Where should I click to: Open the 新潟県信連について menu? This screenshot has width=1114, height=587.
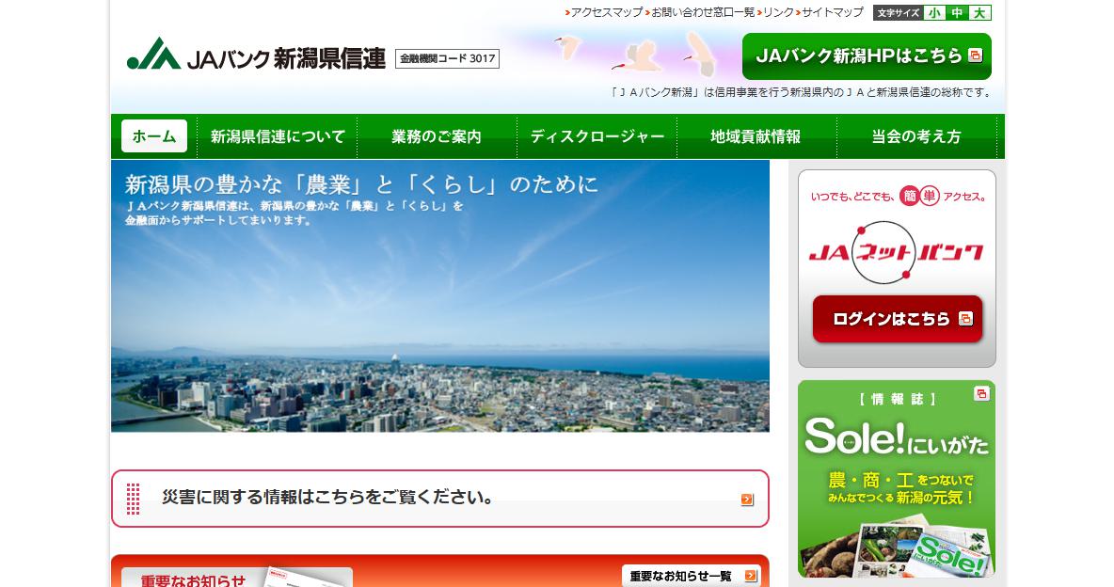click(278, 136)
